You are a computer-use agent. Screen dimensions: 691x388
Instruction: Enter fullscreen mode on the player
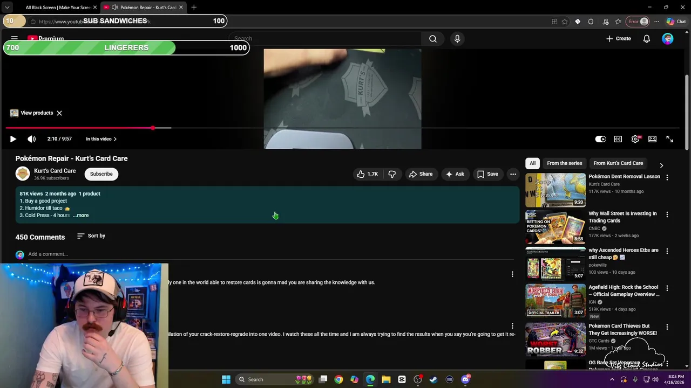(x=669, y=139)
